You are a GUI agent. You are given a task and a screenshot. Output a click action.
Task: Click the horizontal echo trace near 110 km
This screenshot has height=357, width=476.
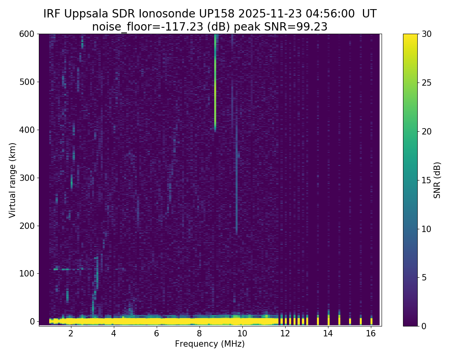[61, 269]
